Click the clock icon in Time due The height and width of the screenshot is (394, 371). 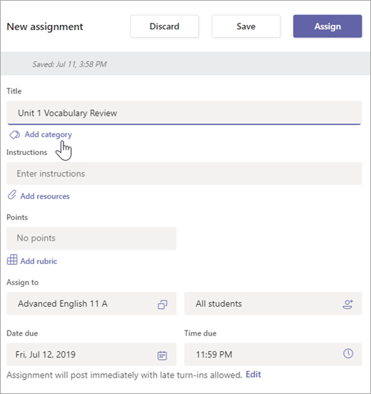pyautogui.click(x=348, y=353)
